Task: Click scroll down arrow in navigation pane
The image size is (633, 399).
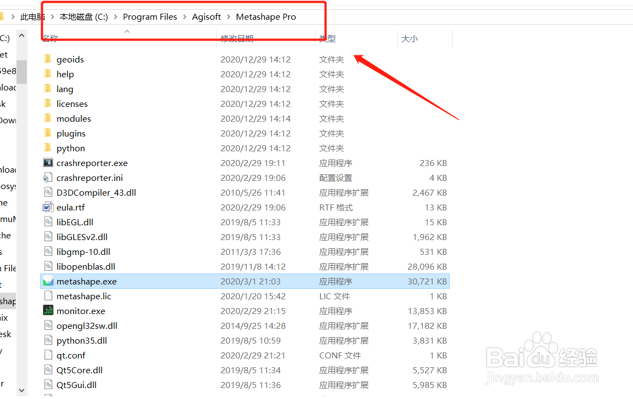Action: 22,390
